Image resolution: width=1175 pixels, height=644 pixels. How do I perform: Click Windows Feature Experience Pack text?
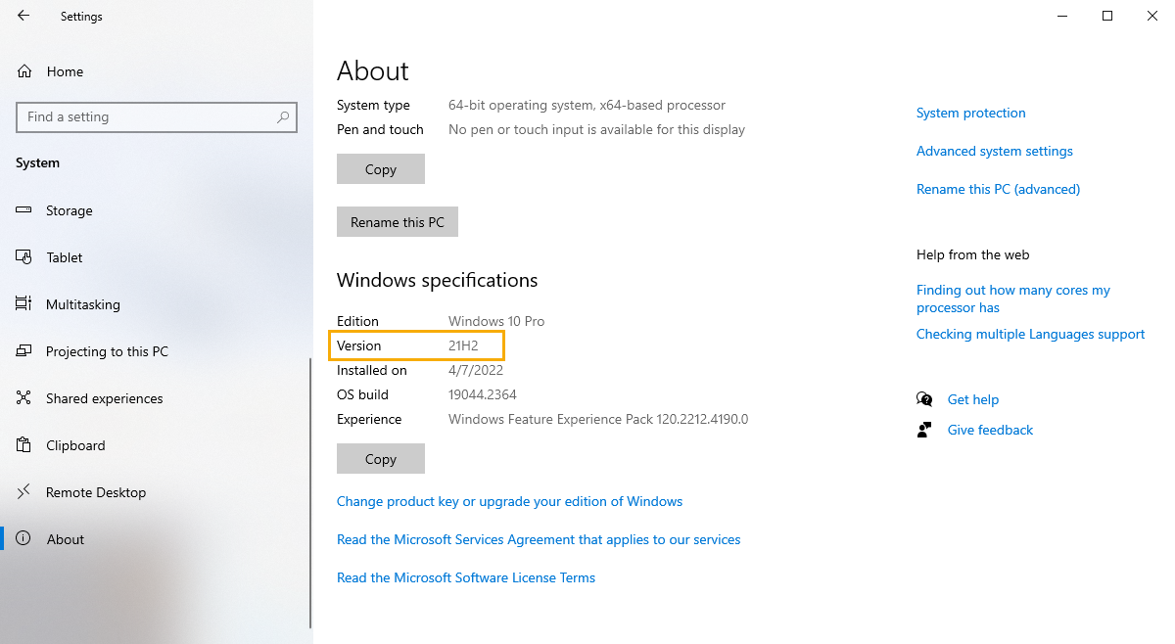(598, 419)
